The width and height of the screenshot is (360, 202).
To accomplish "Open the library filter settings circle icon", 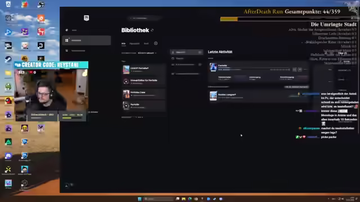I will point(156,43).
